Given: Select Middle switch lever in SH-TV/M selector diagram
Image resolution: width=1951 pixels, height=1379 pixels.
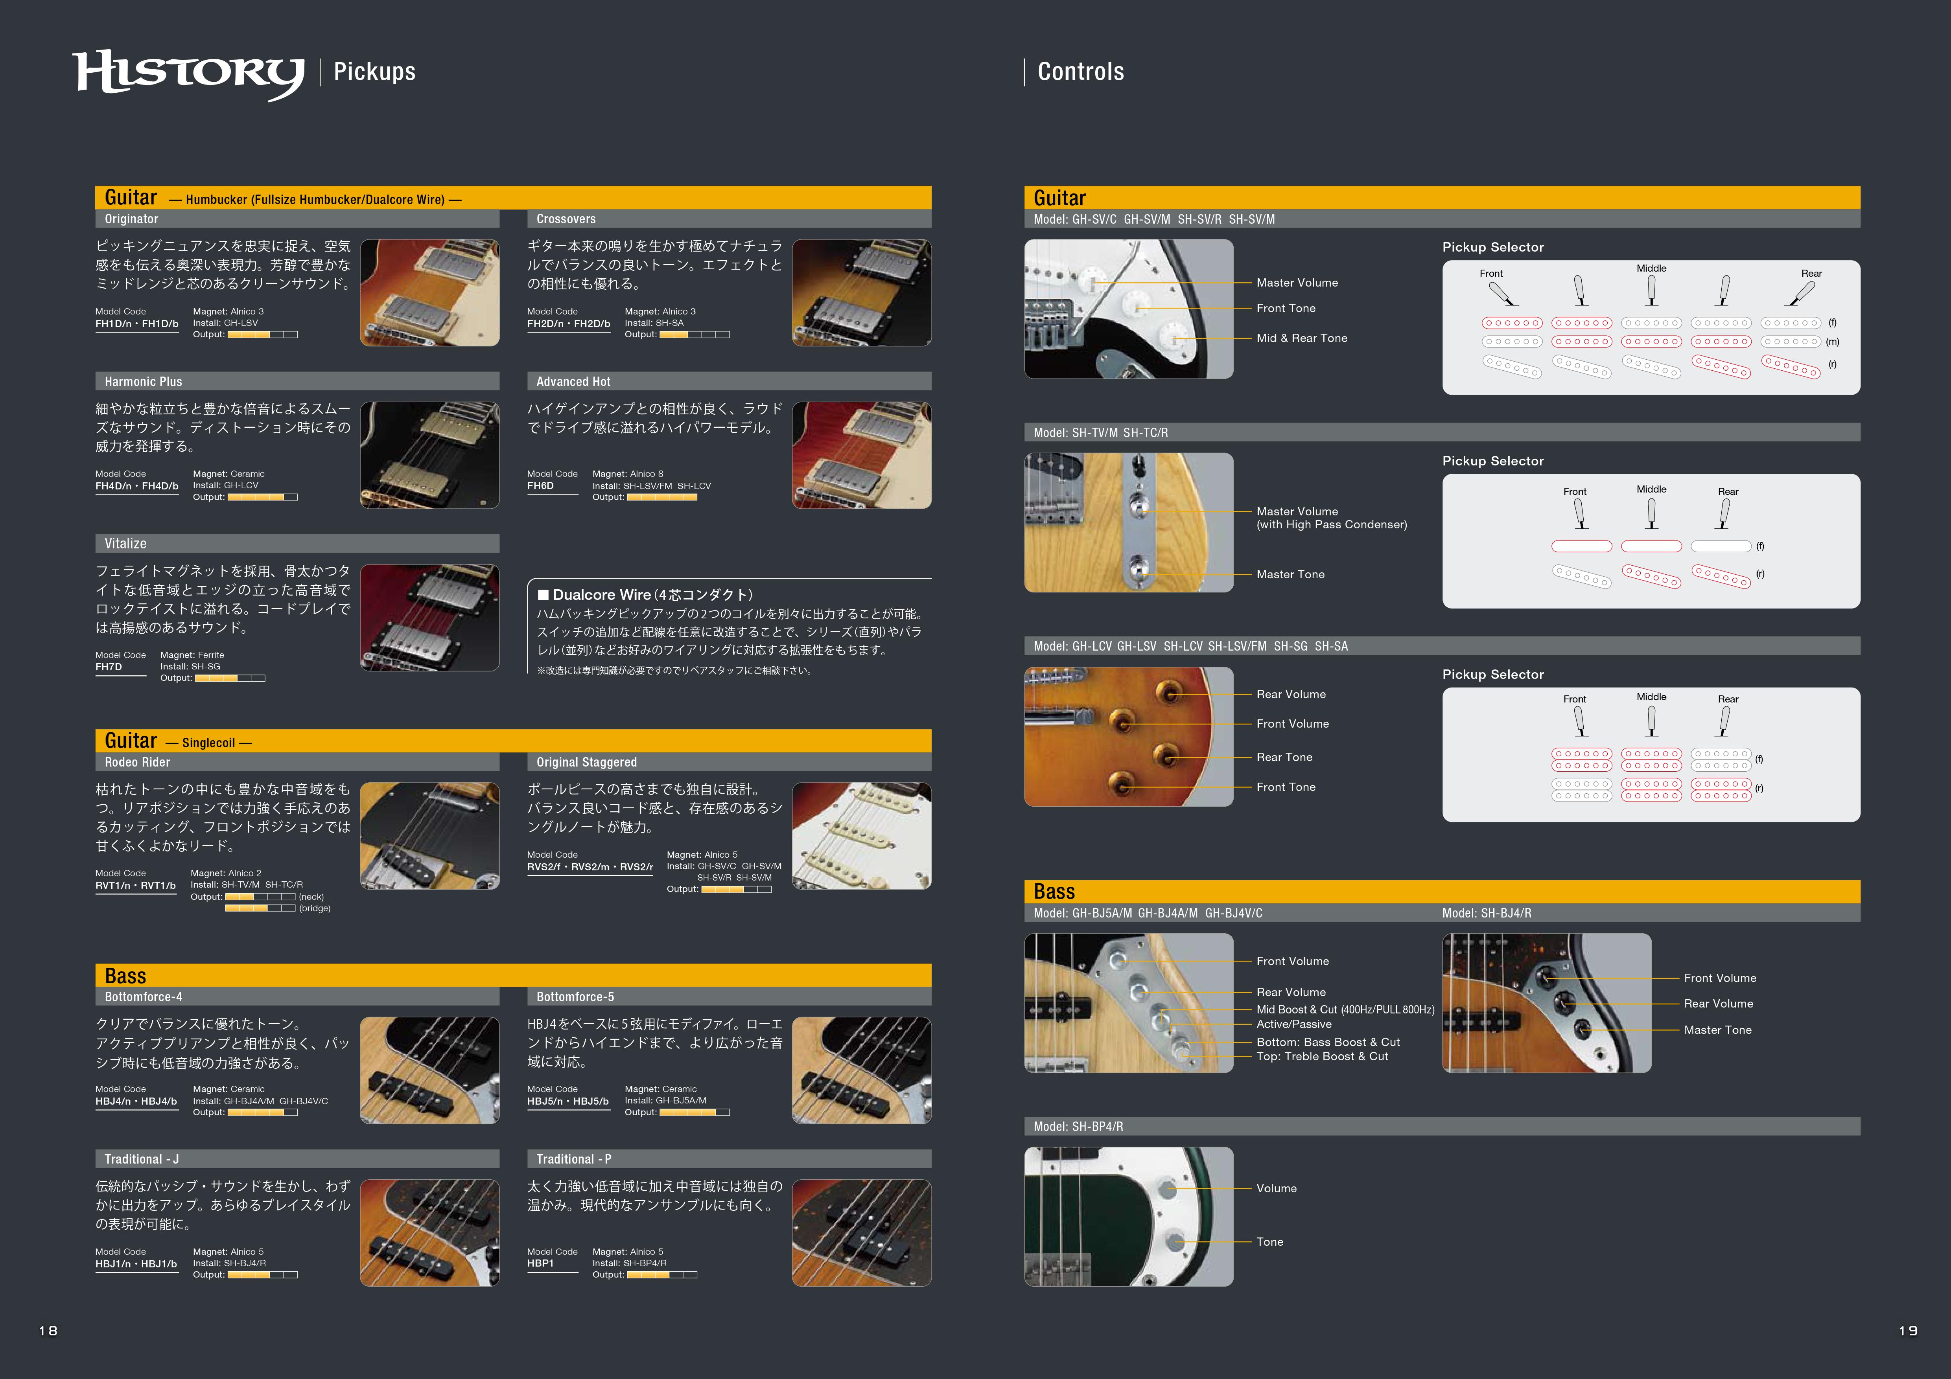Looking at the screenshot, I should (1651, 513).
